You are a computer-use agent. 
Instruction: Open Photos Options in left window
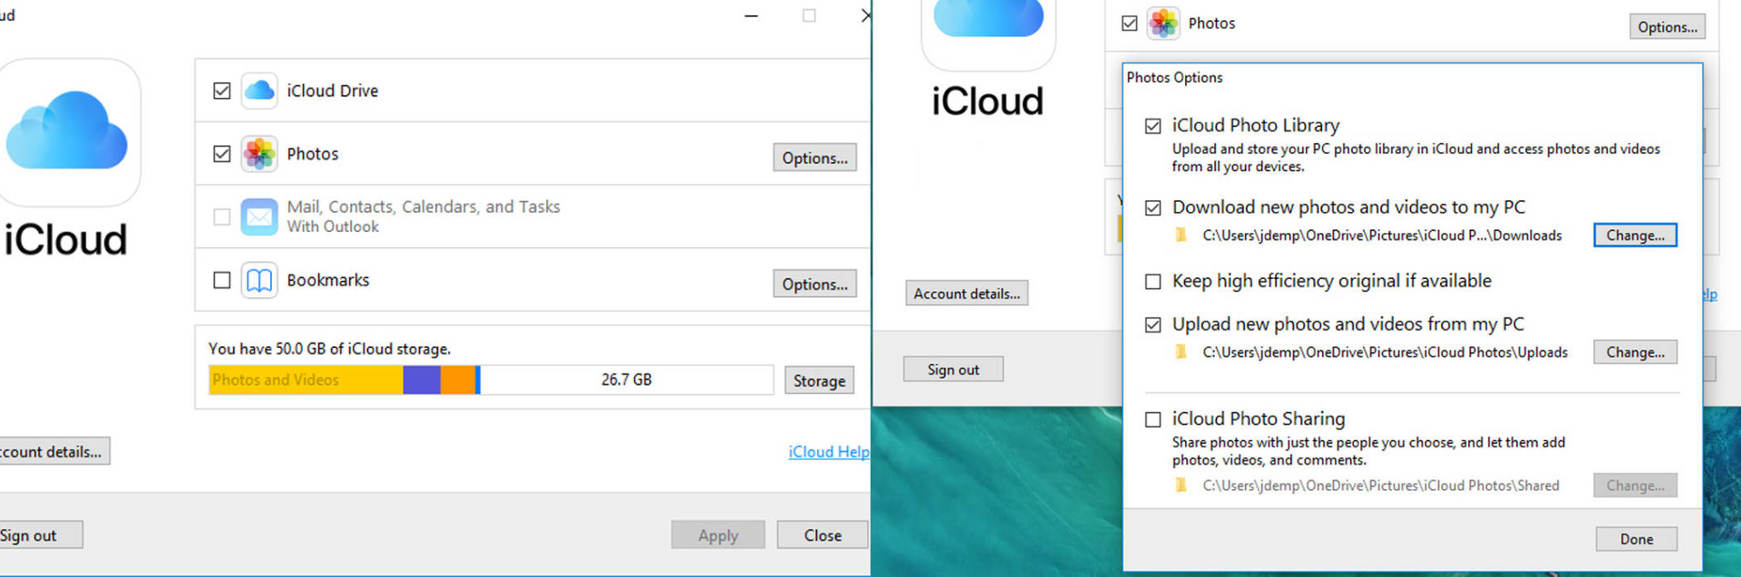point(814,158)
